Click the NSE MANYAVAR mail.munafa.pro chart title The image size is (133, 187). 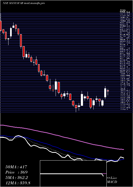click(x=24, y=3)
